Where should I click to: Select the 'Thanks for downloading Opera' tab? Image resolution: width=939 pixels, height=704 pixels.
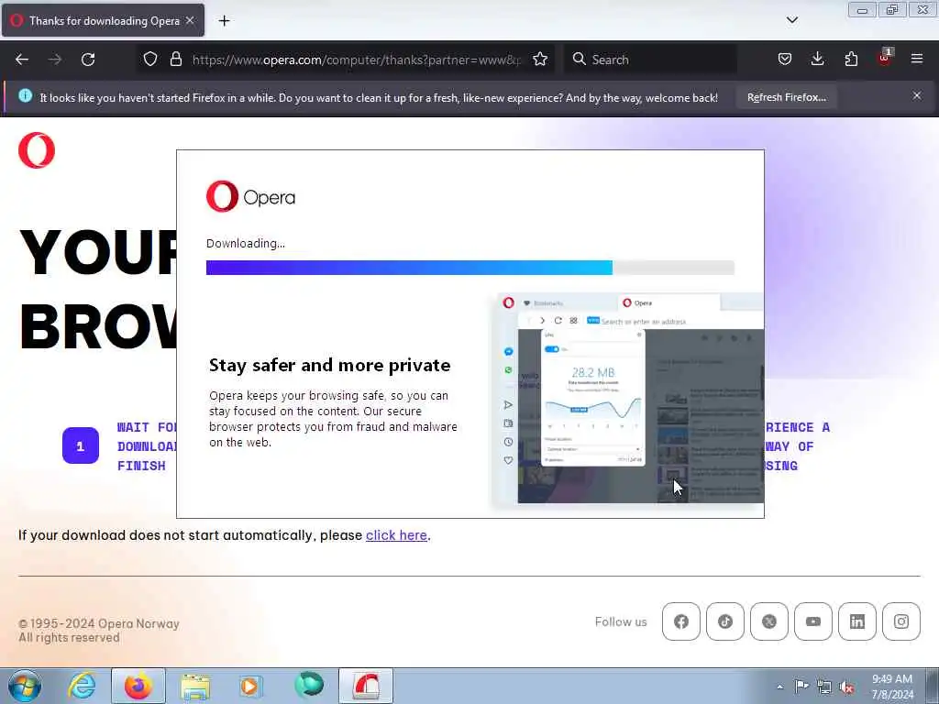[103, 20]
